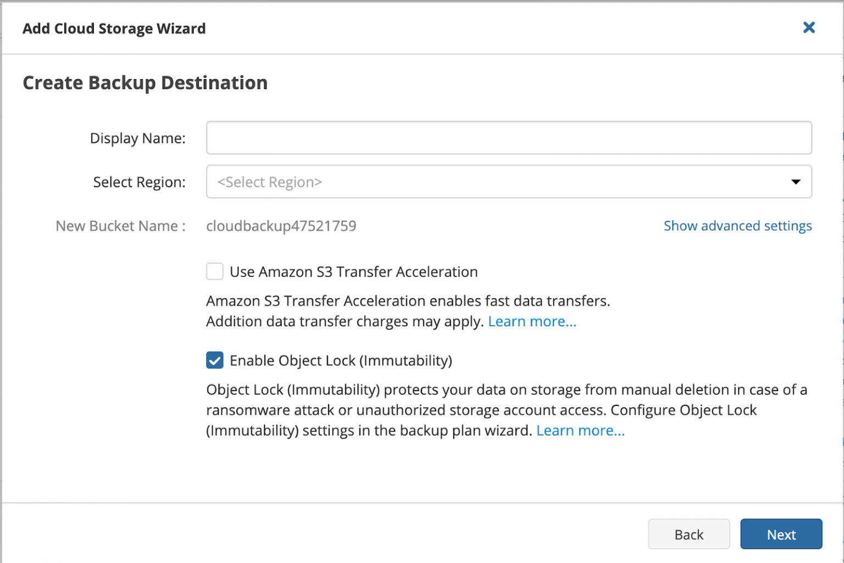
Task: Click Next to proceed in the wizard
Action: [781, 534]
